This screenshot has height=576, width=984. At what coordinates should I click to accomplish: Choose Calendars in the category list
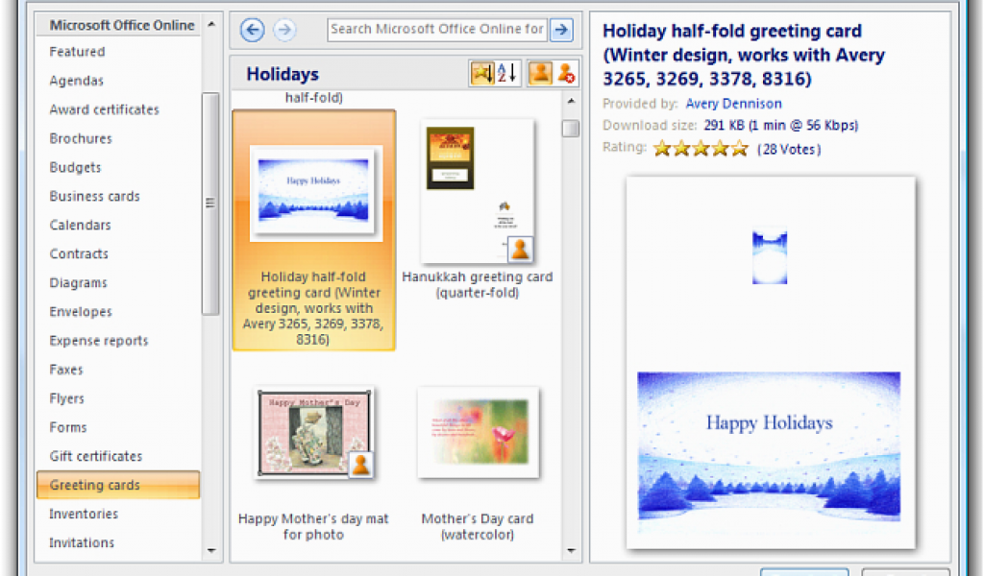(81, 225)
